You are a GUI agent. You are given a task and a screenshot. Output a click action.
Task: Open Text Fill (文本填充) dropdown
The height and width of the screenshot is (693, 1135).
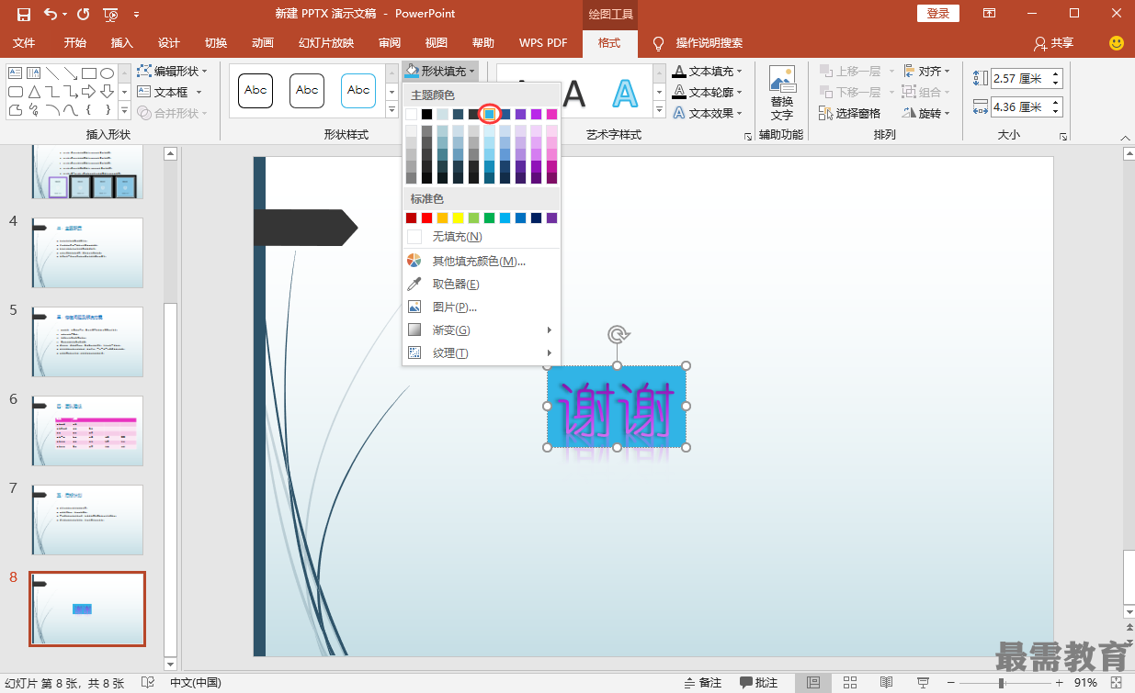(707, 71)
